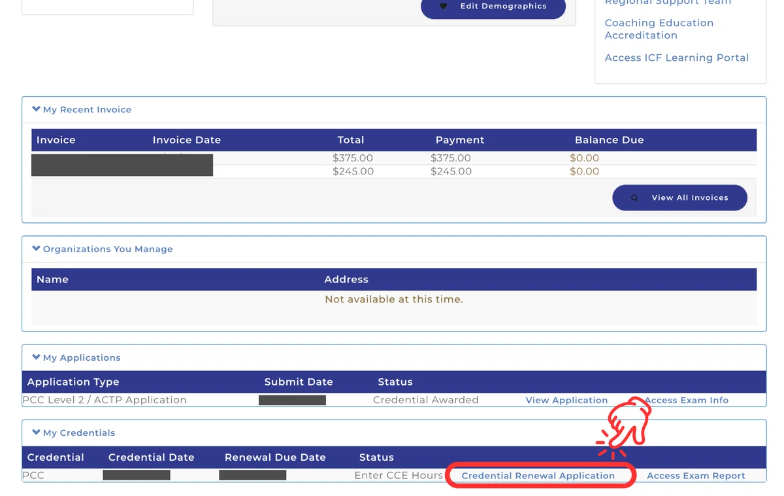Click the Credential column header

[x=56, y=457]
